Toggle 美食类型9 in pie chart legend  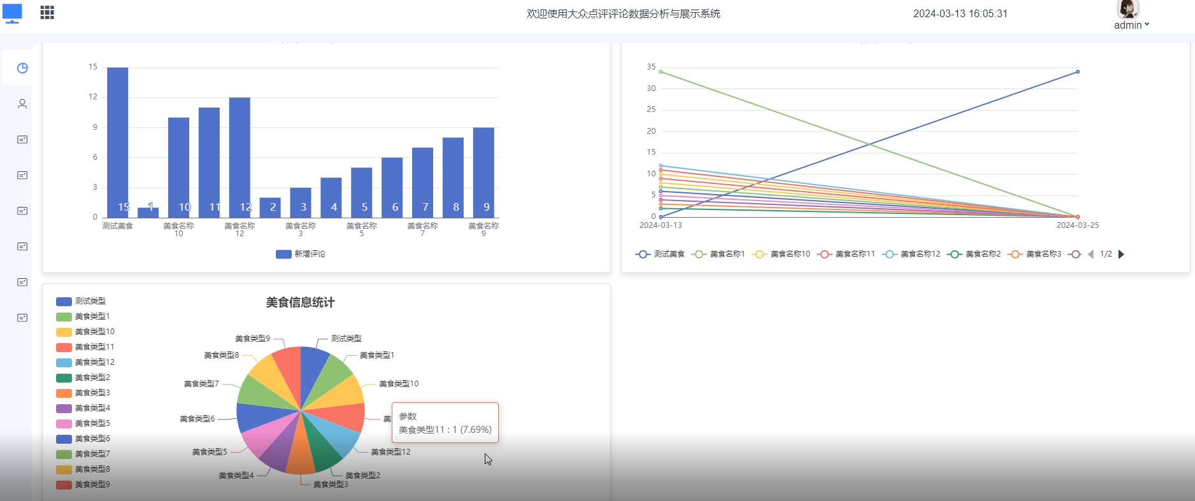tap(83, 484)
